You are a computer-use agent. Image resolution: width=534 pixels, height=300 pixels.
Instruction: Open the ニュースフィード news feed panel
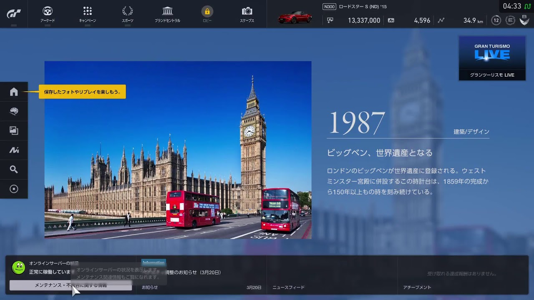tap(332, 275)
